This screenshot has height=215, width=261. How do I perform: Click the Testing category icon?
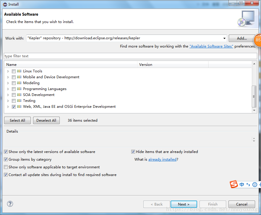(19, 101)
